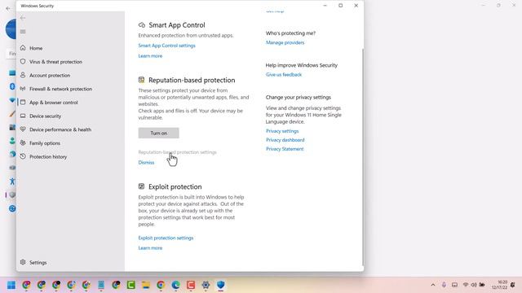Open the Wi-Fi network tray icon
Image resolution: width=522 pixels, height=293 pixels.
(466, 285)
